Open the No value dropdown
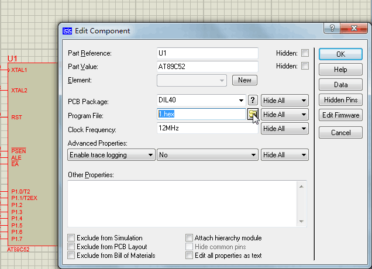The height and width of the screenshot is (269, 372). click(208, 155)
